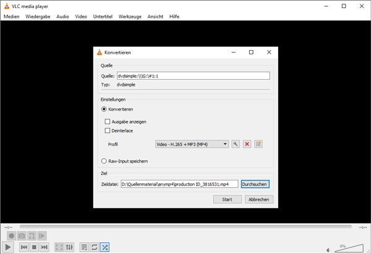Viewport: 371px width, 254px height.
Task: Select Raw-Input speichern radio button
Action: (x=104, y=161)
